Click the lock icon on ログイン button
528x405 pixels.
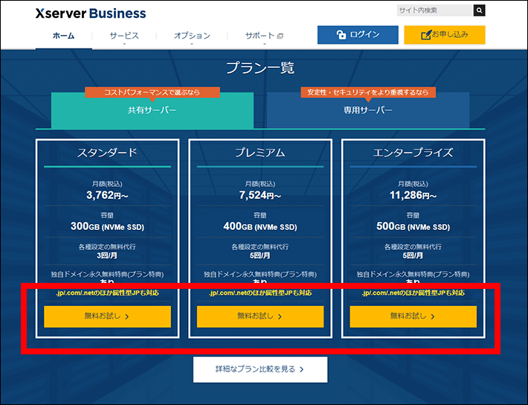(341, 35)
